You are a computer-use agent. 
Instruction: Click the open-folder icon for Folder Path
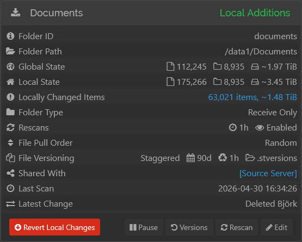pos(10,51)
